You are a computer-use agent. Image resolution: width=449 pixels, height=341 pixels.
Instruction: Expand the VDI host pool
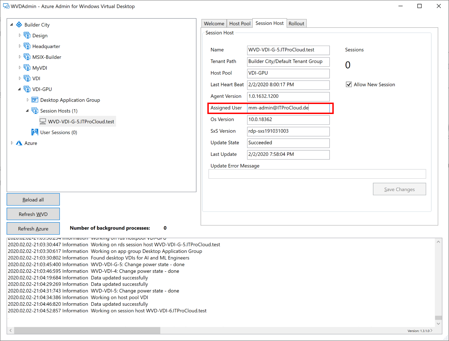coord(19,78)
